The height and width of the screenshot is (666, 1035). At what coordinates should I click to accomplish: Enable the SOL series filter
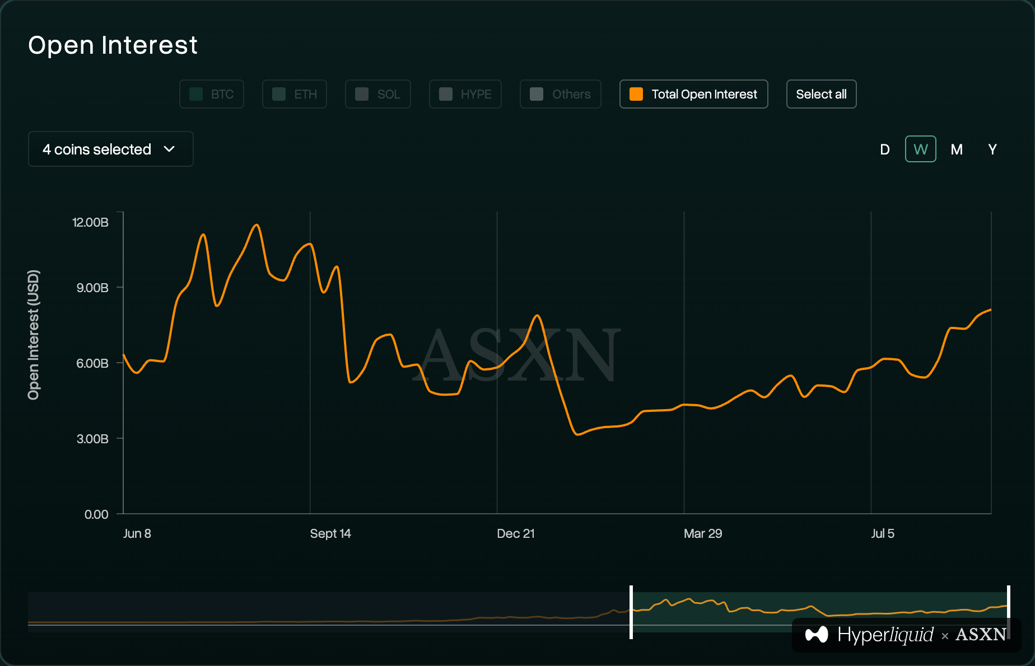click(x=377, y=94)
